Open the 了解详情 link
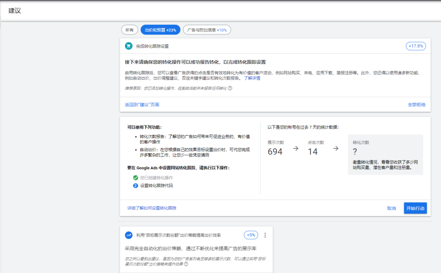The image size is (441, 273). (x=252, y=78)
